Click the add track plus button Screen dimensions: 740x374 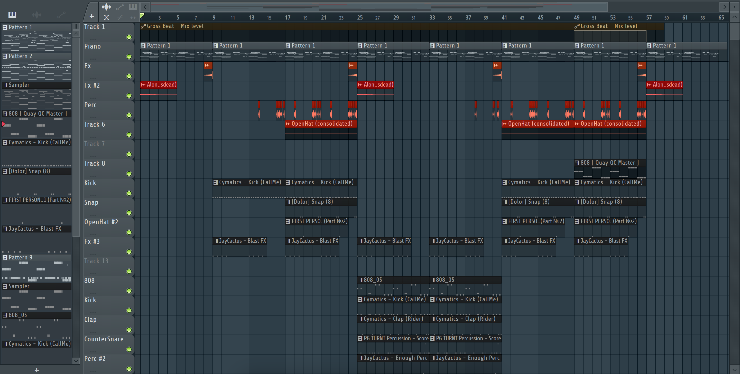point(92,17)
